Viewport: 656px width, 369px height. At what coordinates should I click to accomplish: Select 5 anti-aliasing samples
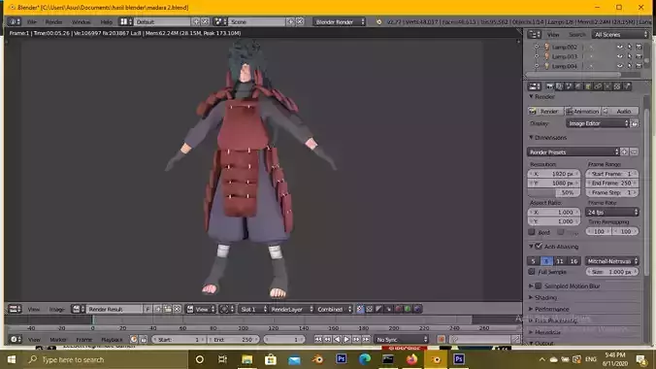[533, 261]
